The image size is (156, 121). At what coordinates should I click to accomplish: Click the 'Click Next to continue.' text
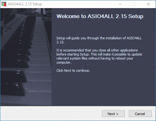tap(73, 70)
